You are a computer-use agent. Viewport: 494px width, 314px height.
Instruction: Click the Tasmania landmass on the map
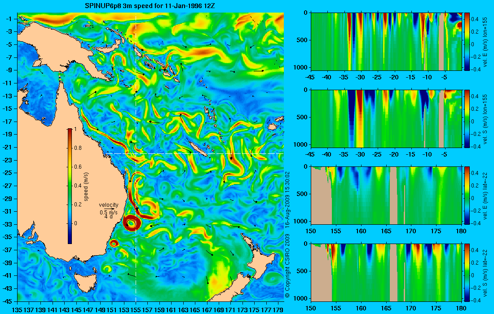[85, 282]
